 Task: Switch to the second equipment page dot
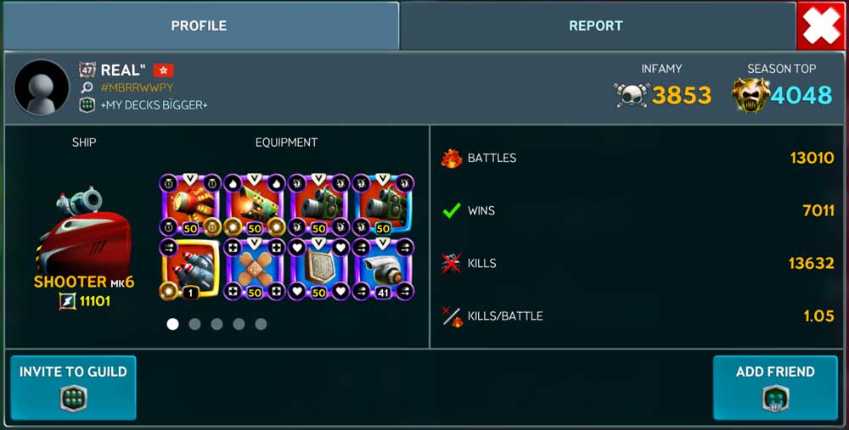(195, 324)
